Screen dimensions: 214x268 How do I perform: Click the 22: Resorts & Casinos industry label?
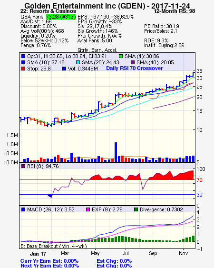48,11
